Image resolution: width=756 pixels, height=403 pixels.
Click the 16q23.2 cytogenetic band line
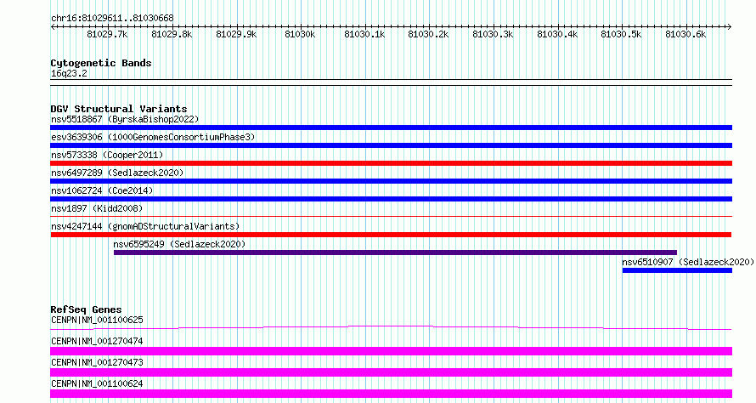click(391, 82)
